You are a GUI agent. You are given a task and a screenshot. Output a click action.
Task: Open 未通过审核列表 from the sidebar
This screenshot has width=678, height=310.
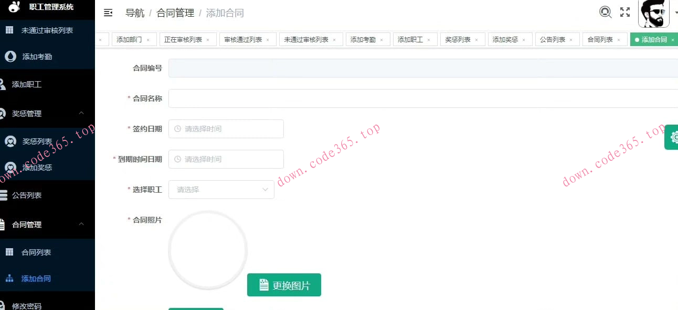pos(9,30)
